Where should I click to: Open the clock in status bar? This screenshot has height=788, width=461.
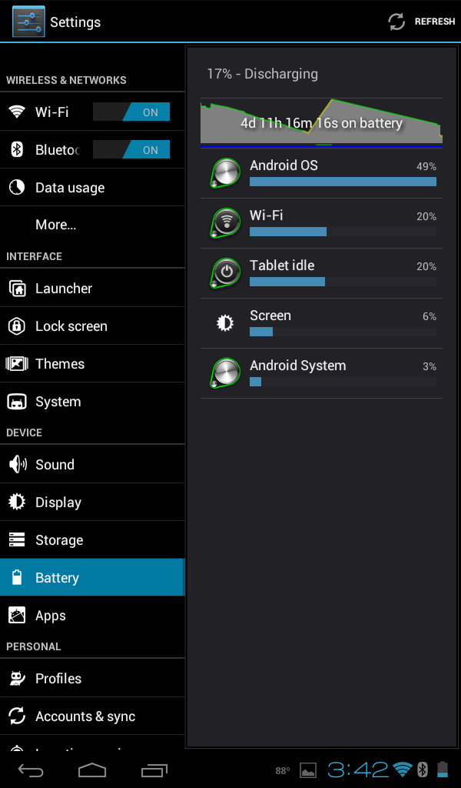tap(358, 770)
